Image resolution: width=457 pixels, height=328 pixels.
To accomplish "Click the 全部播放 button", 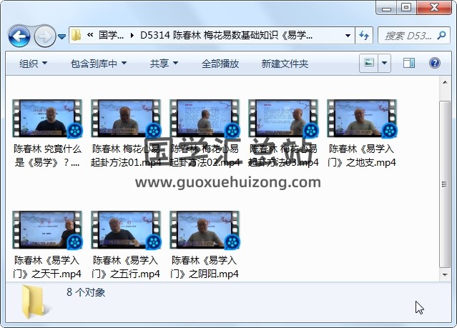I will click(x=220, y=64).
